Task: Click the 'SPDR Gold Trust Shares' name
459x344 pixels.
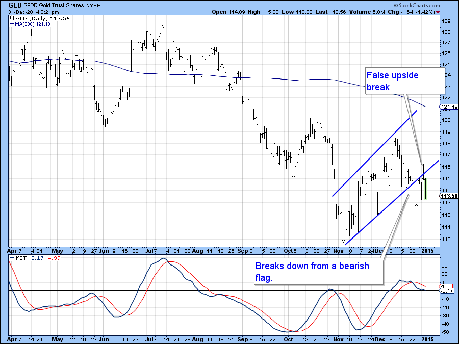Action: (x=54, y=5)
